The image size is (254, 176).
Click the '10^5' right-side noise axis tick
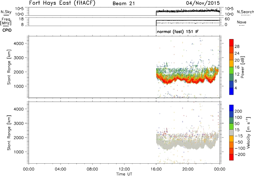pyautogui.click(x=229, y=9)
